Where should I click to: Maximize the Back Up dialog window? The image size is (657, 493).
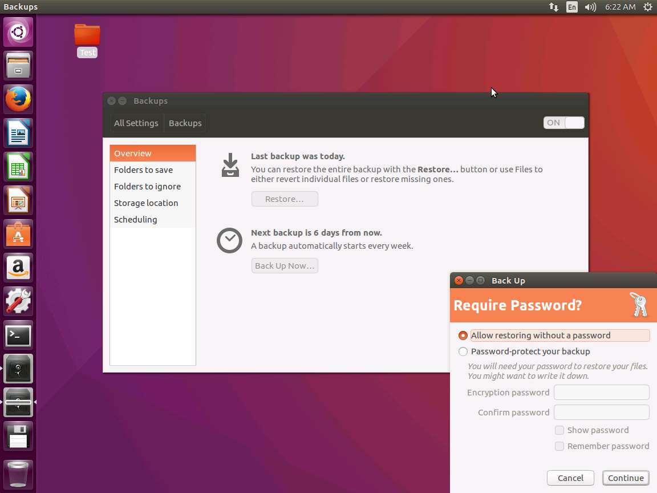tap(481, 281)
